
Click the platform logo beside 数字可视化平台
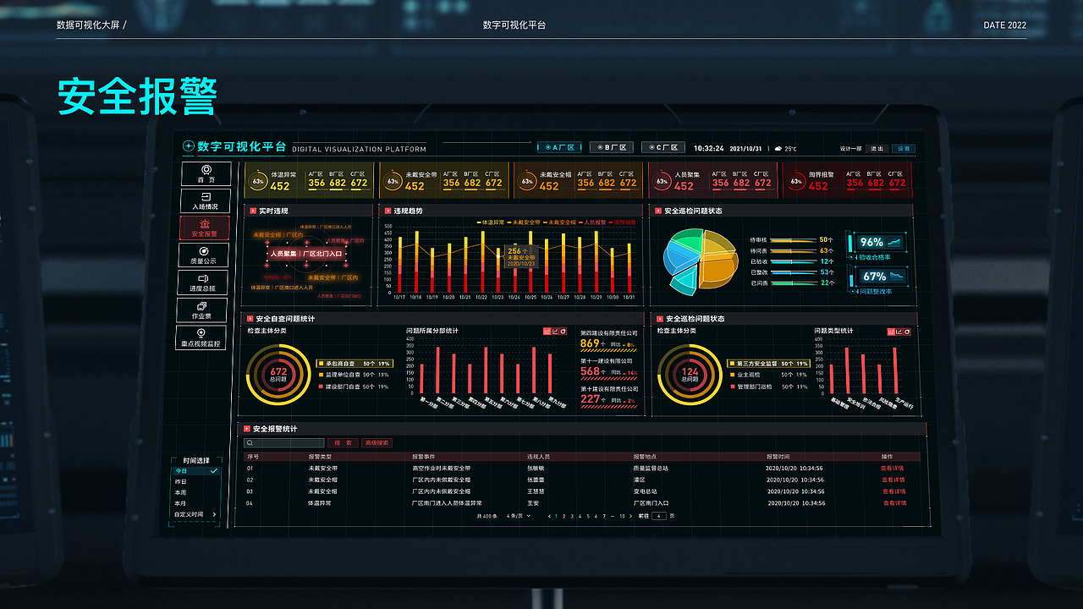(x=188, y=147)
